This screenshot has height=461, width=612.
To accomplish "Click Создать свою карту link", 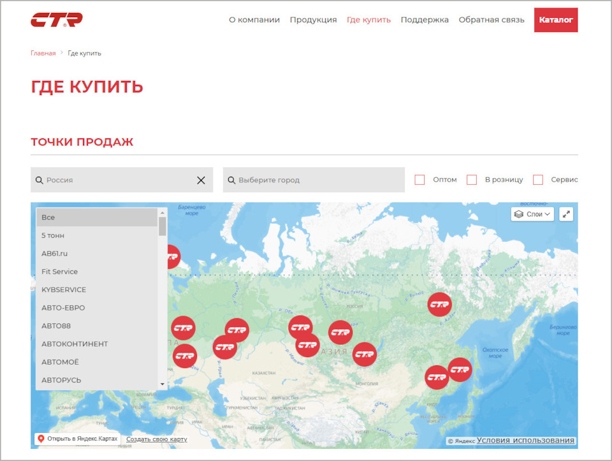I will (x=157, y=439).
